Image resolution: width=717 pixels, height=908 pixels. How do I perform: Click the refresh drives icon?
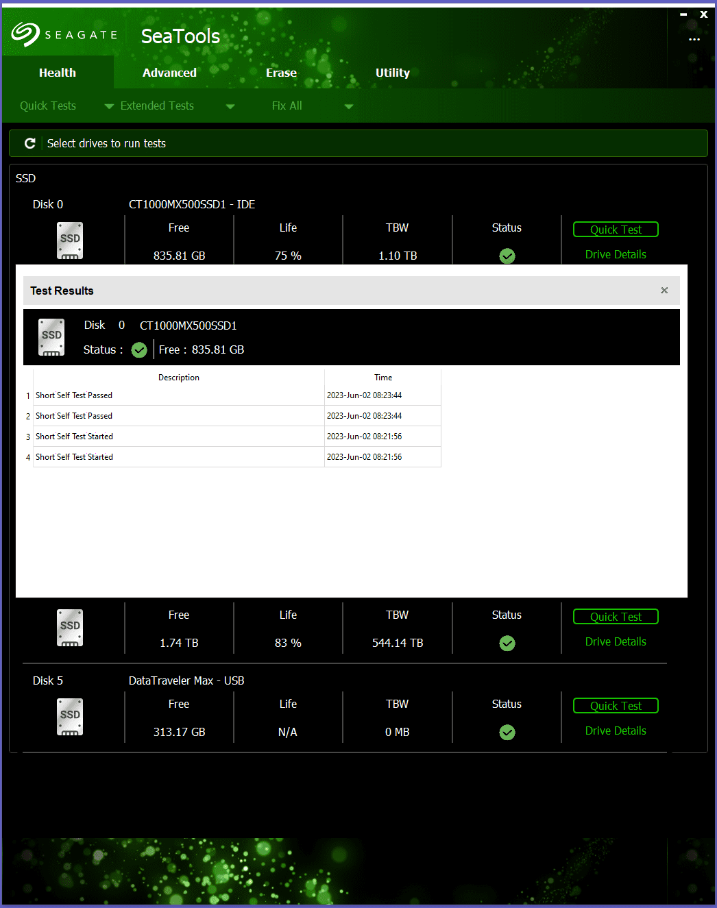(30, 143)
